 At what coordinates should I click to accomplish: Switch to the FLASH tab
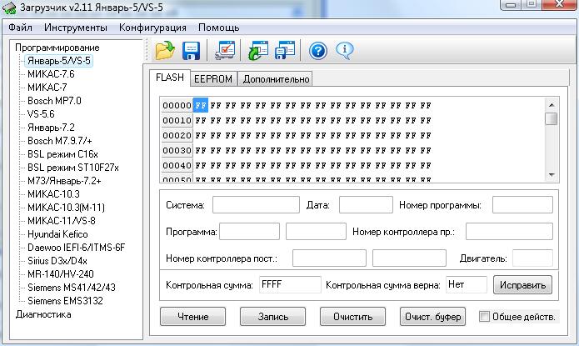pyautogui.click(x=170, y=78)
